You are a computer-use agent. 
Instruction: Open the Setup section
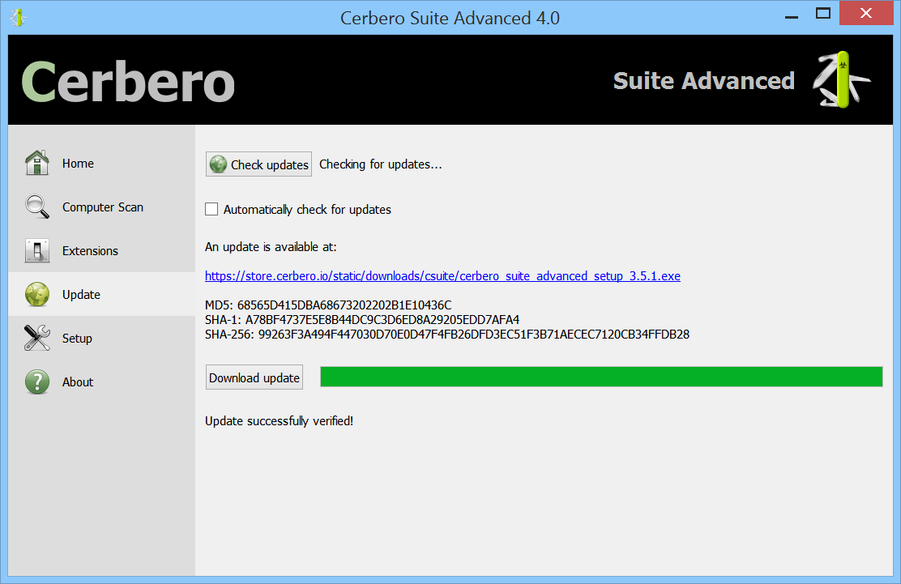tap(77, 339)
